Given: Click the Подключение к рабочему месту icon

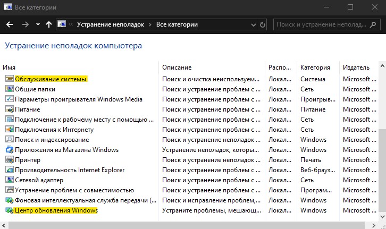Looking at the screenshot, I should coord(10,120).
